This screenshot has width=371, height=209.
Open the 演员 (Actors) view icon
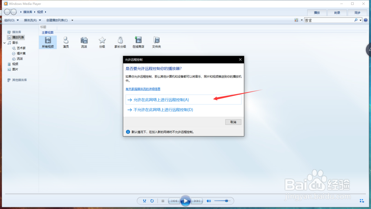point(66,42)
